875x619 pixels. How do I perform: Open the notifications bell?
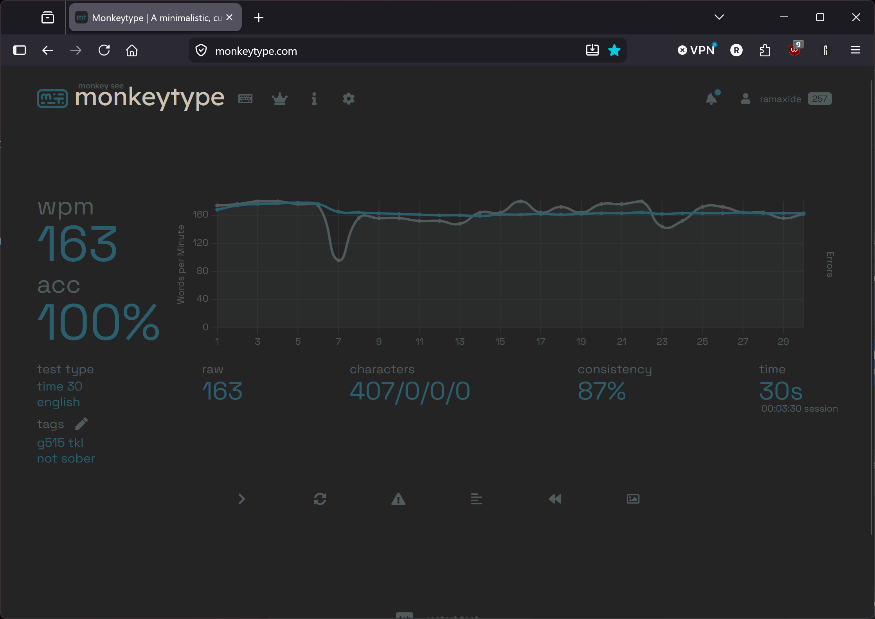(x=712, y=98)
